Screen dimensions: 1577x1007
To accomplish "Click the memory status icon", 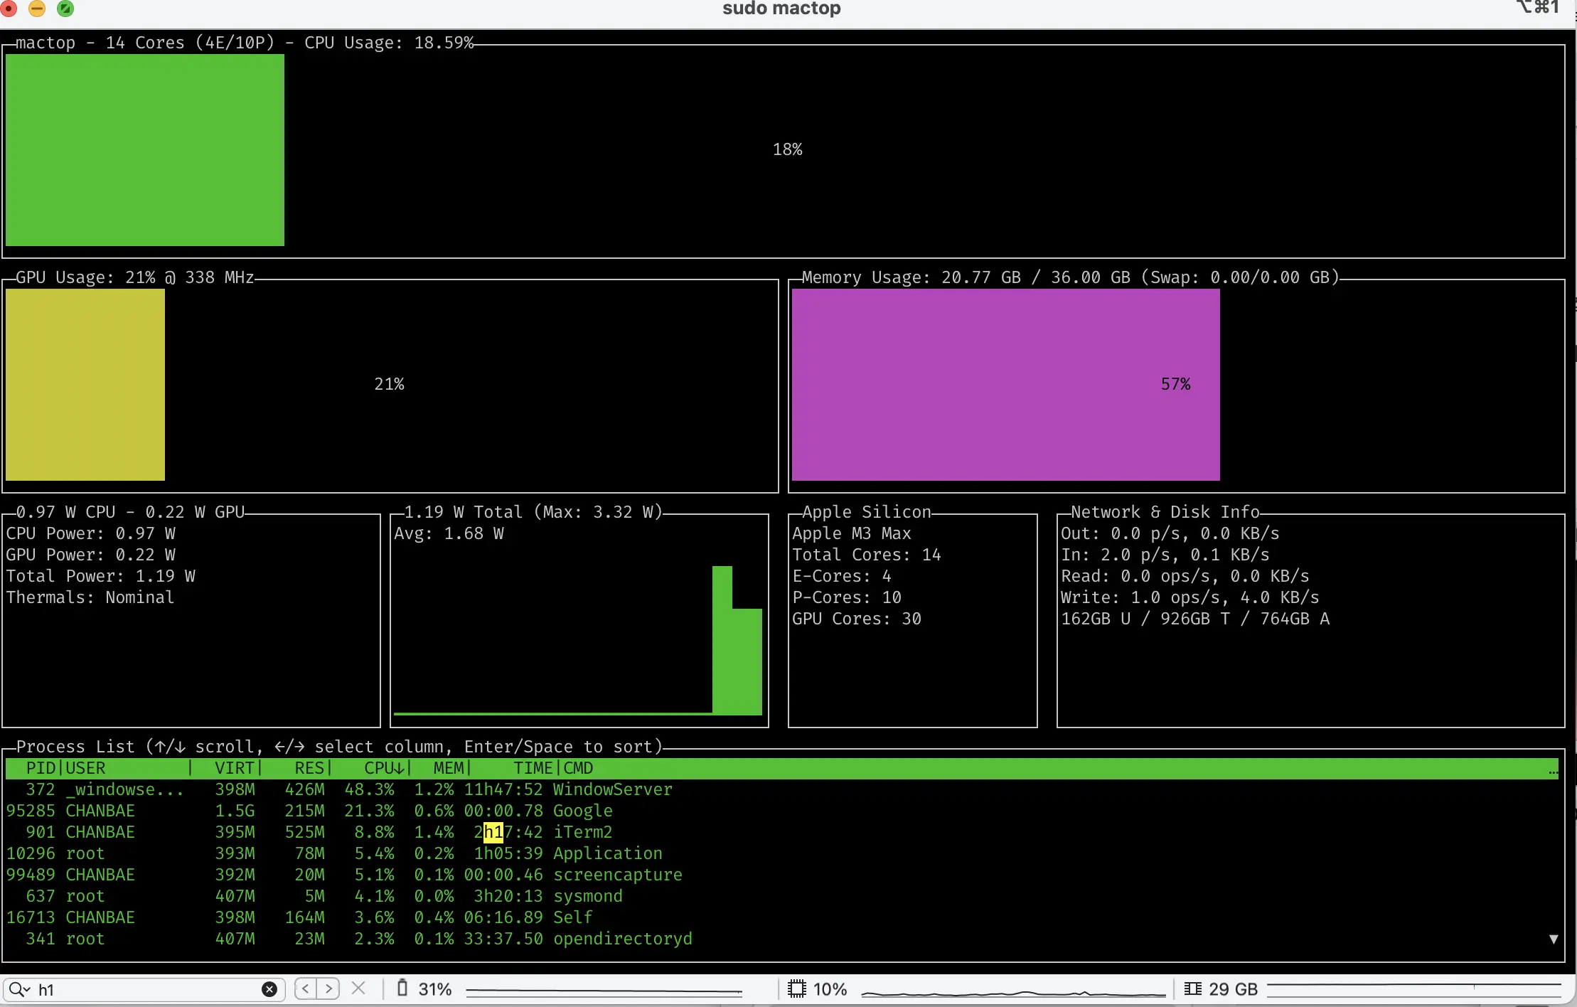I will pos(1192,989).
